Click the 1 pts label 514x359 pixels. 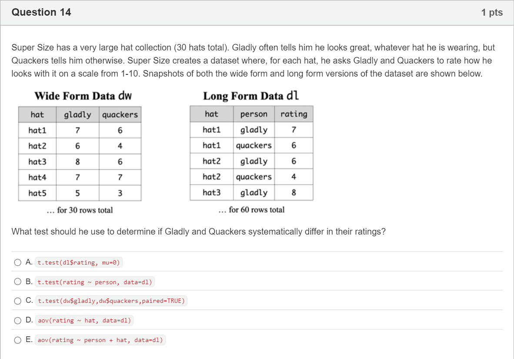click(x=492, y=13)
